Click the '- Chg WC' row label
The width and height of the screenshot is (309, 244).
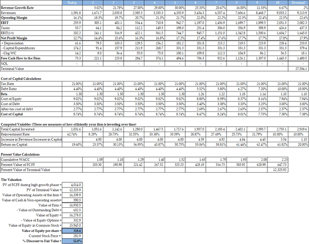click(x=9, y=53)
